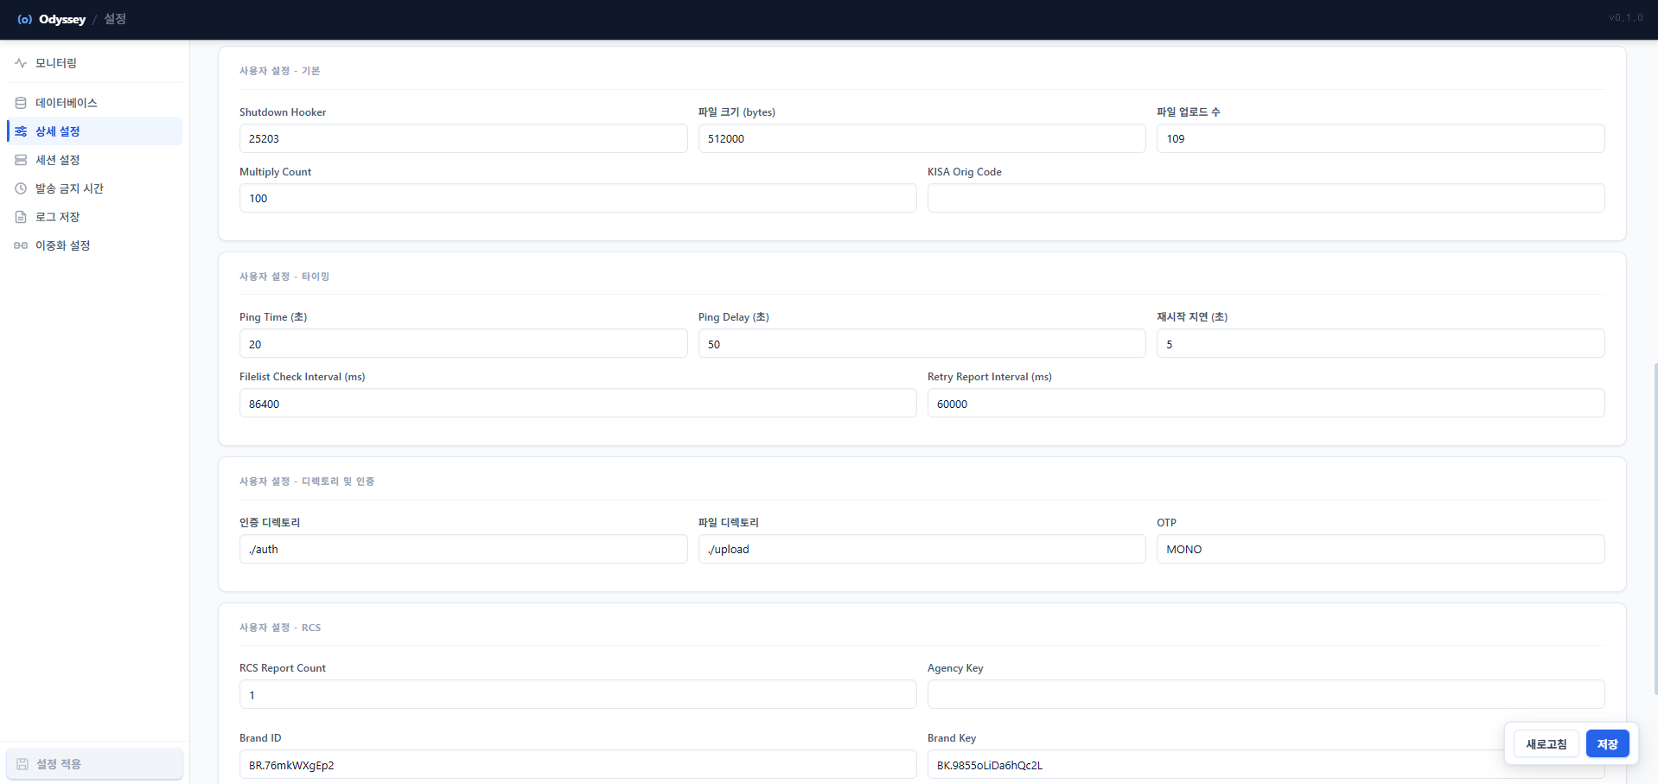Go to 세션 설정 page

coord(95,160)
